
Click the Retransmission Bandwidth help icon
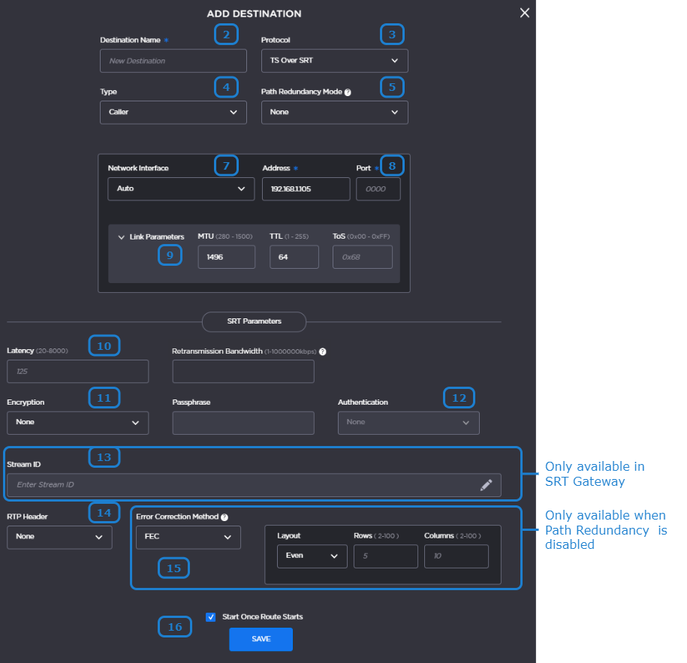[323, 351]
